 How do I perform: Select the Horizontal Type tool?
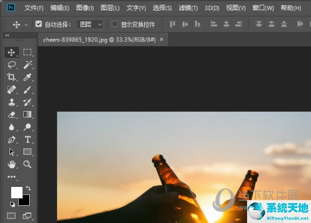[28, 139]
